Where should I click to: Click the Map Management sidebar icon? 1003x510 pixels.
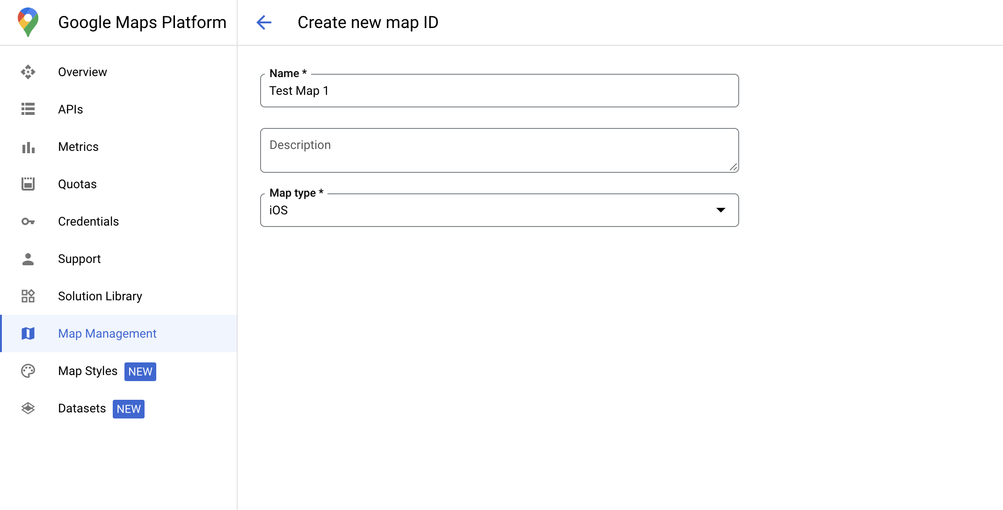tap(29, 334)
